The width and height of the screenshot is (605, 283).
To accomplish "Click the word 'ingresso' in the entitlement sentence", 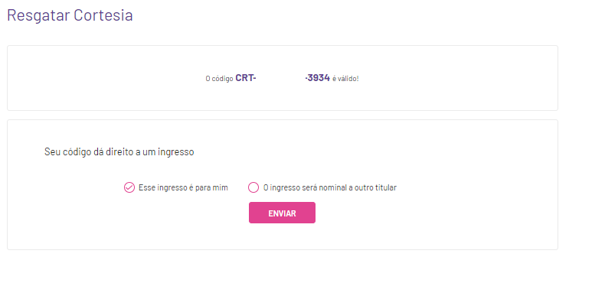I will [177, 152].
